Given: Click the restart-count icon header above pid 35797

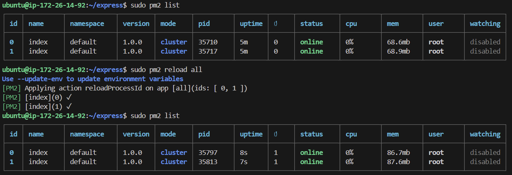Looking at the screenshot, I should [x=275, y=134].
